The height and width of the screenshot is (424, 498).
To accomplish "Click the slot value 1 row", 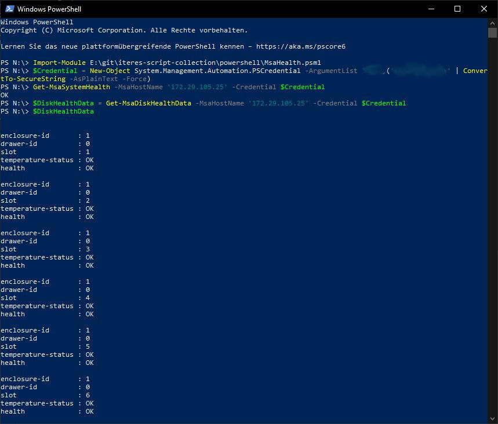I will (x=45, y=152).
